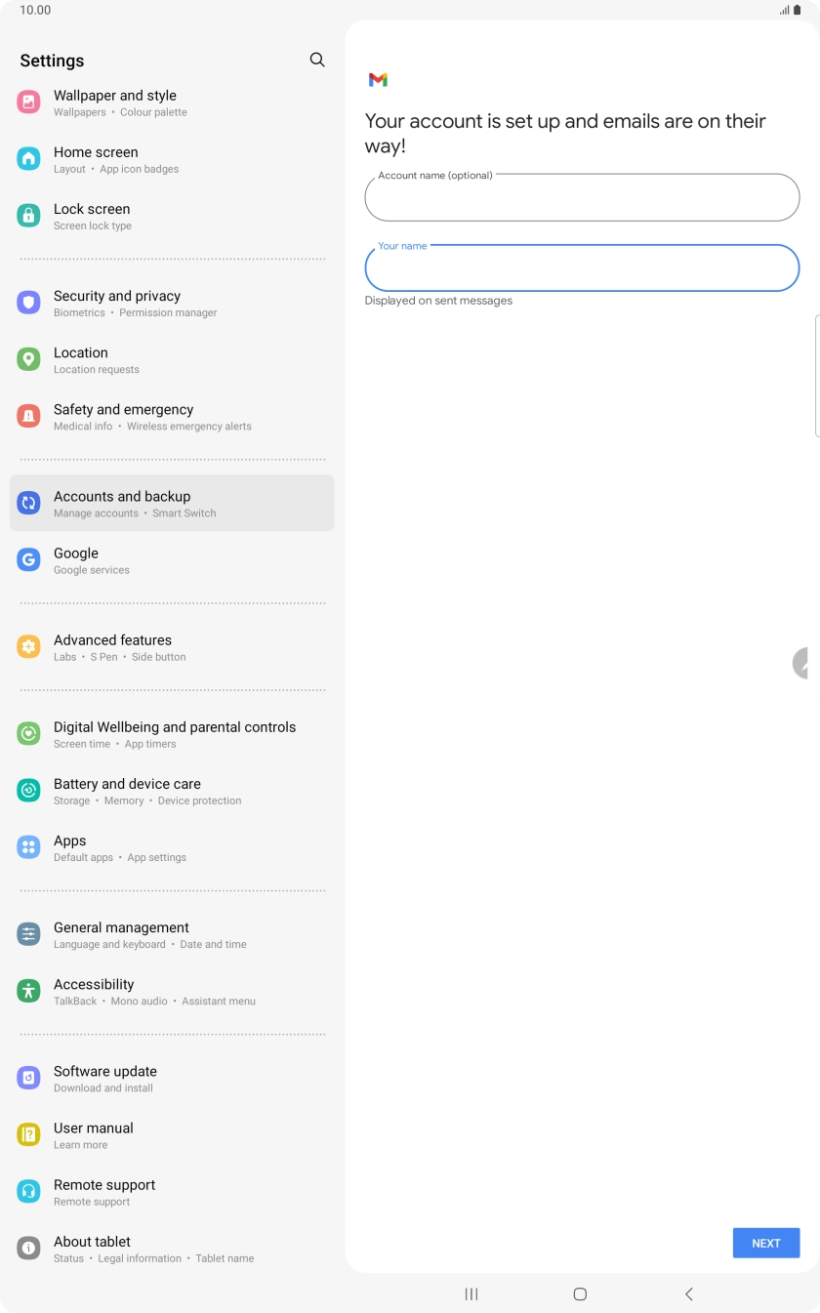The height and width of the screenshot is (1313, 820).
Task: Open General management settings
Action: click(172, 934)
